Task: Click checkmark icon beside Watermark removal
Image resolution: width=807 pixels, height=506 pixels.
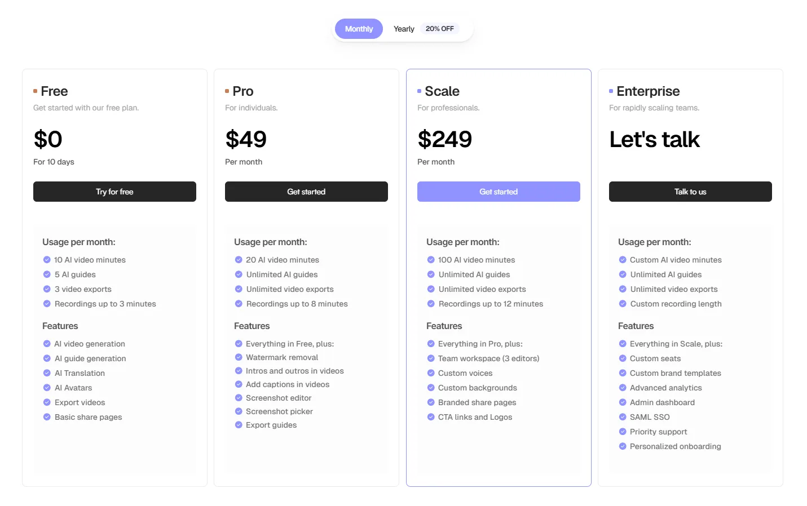Action: [x=239, y=357]
